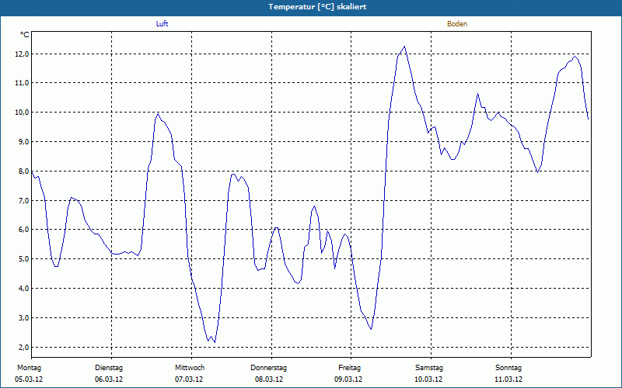
Task: Click the Montag day label
Action: (29, 368)
